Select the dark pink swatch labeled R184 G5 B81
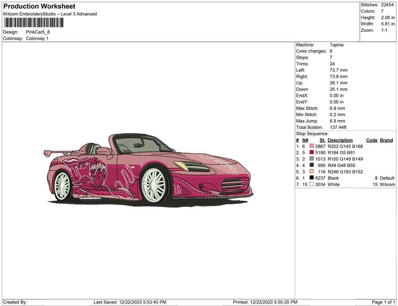Viewport: 398px width, 306px height. point(311,153)
